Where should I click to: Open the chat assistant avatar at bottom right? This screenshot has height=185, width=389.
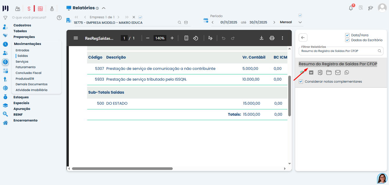pyautogui.click(x=382, y=178)
